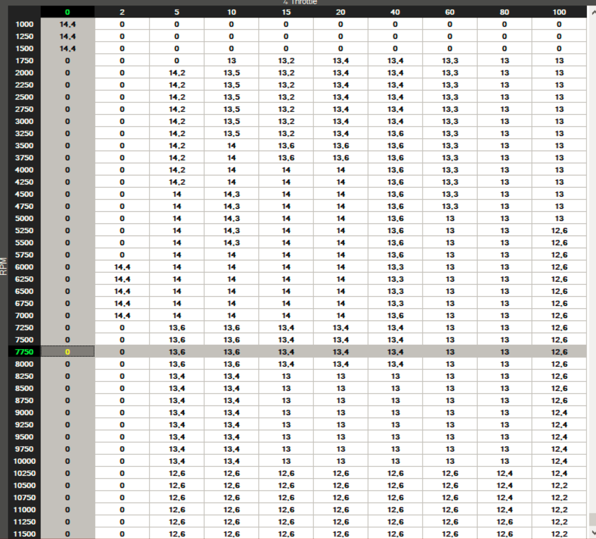Click the 40% throttle column header

pyautogui.click(x=395, y=12)
